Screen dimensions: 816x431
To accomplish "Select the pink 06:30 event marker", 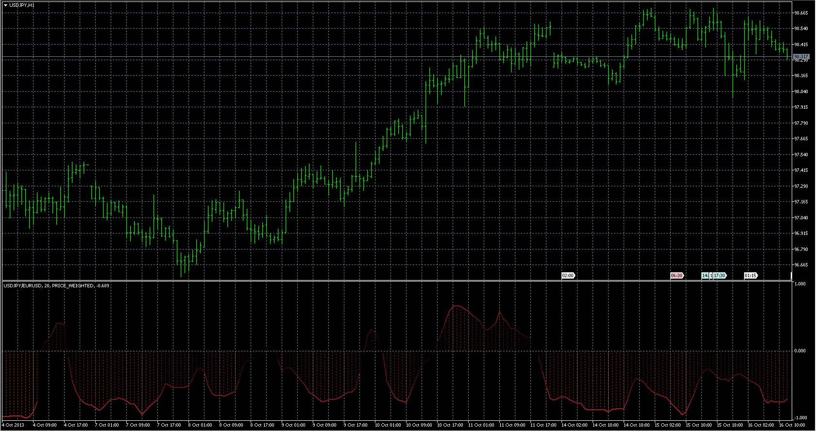I will click(677, 276).
